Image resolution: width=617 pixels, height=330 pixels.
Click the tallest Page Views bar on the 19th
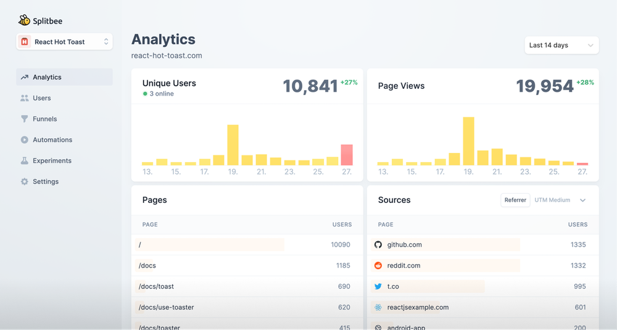pos(469,141)
